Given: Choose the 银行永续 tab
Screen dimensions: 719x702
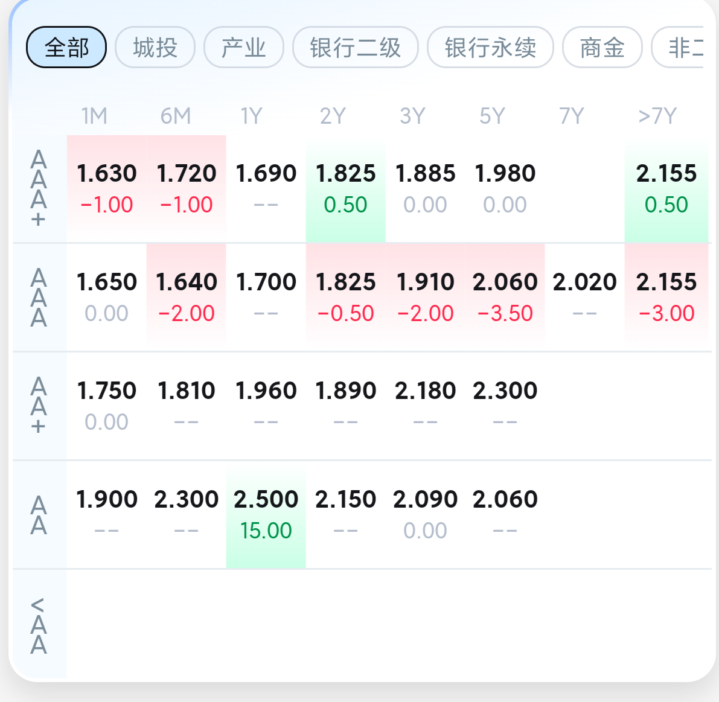Looking at the screenshot, I should [490, 47].
